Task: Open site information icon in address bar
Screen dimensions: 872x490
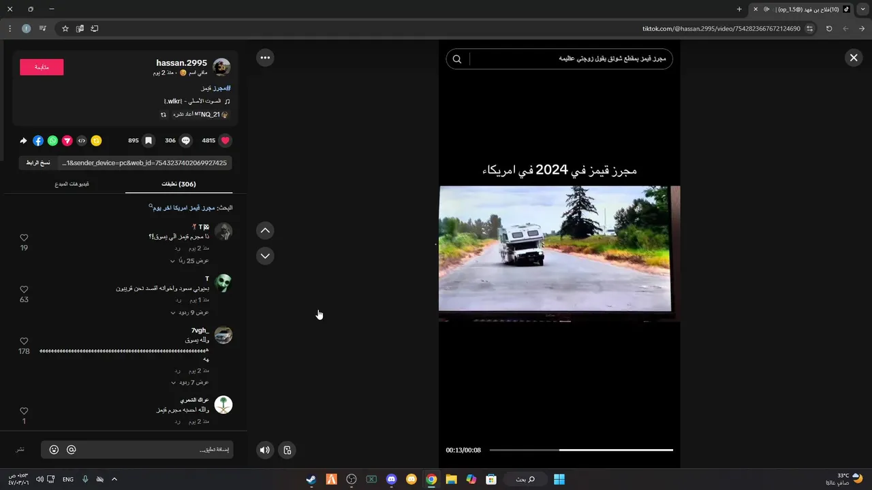Action: (809, 29)
